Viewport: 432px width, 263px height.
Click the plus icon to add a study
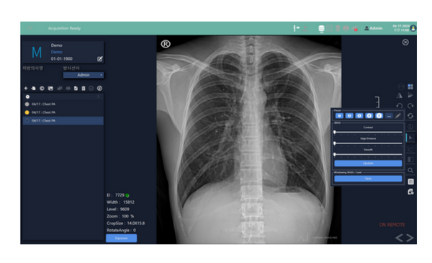tap(26, 88)
